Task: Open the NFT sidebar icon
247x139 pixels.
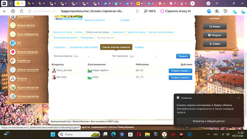Action: pyautogui.click(x=13, y=43)
